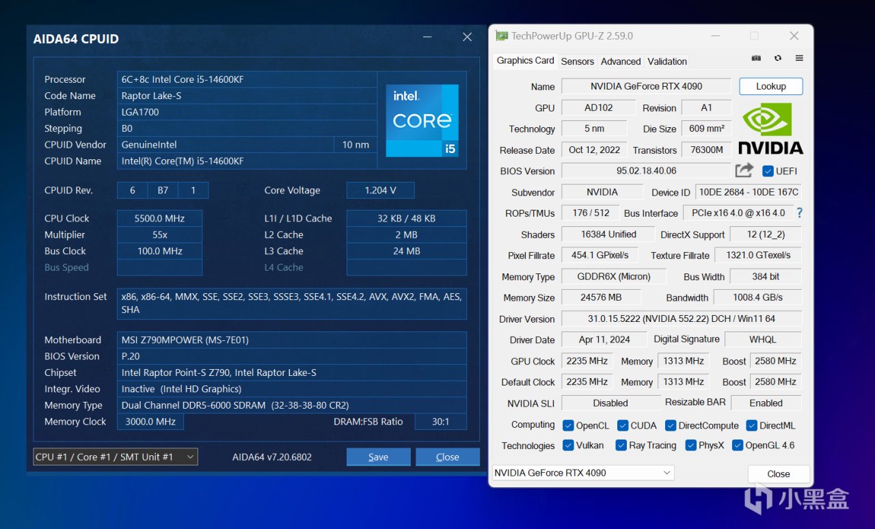Click the GPU Name field in GPU-Z

(x=647, y=86)
